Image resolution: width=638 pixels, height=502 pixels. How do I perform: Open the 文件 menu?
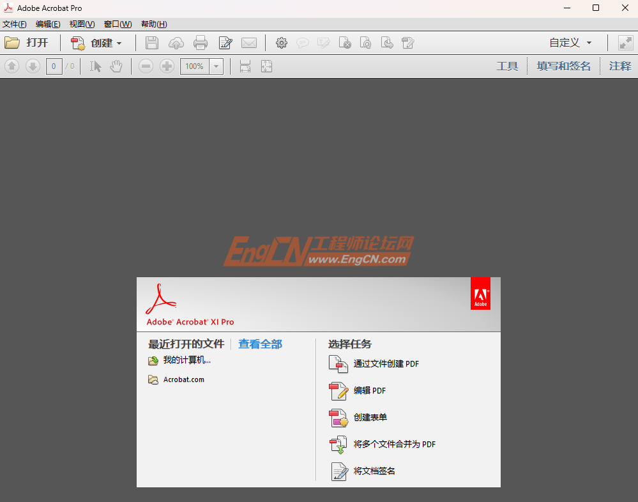pyautogui.click(x=14, y=24)
